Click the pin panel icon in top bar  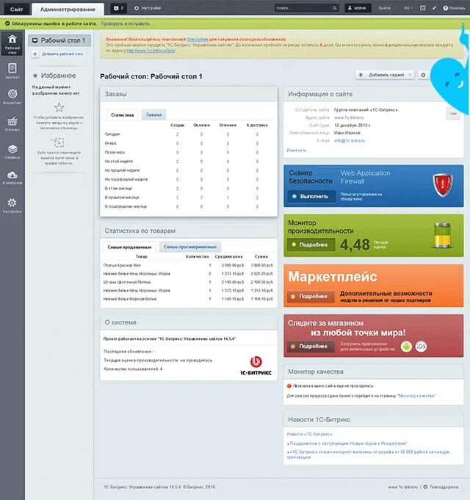click(x=434, y=8)
